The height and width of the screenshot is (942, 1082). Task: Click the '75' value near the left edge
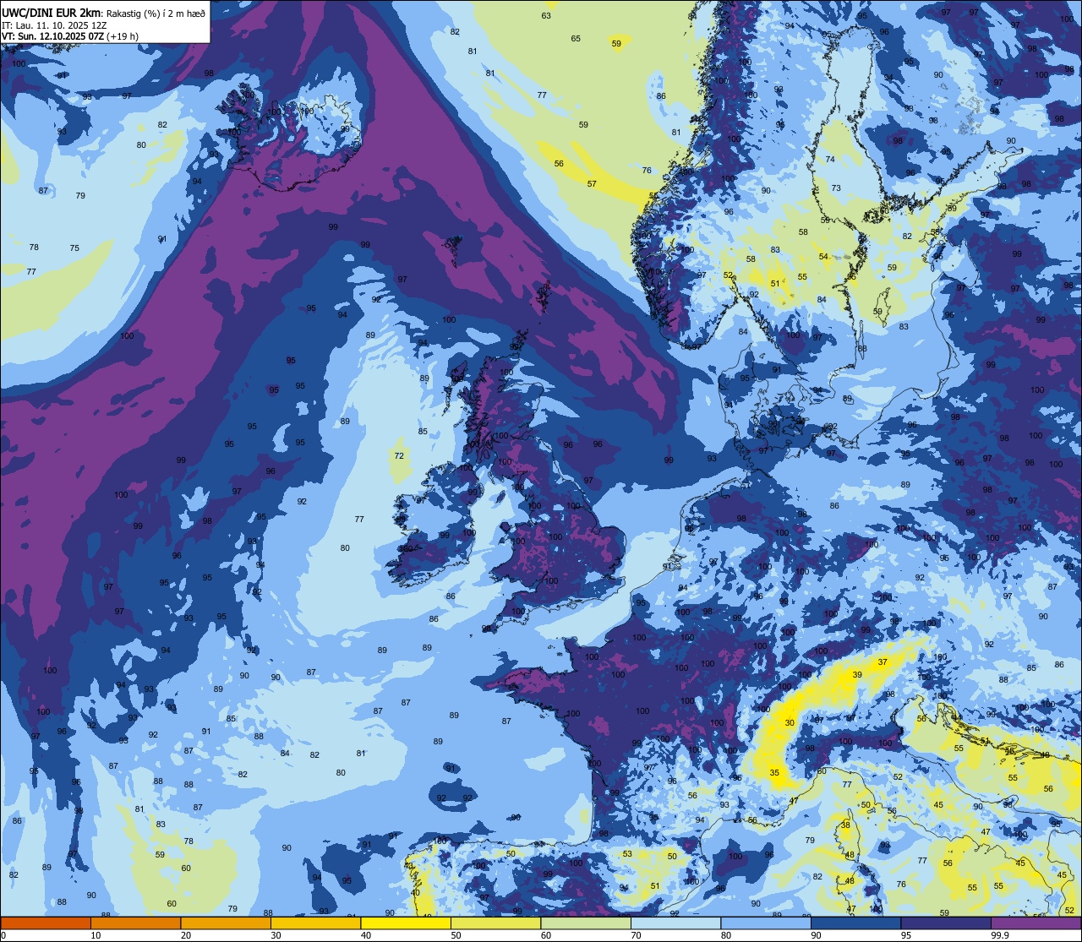74,248
